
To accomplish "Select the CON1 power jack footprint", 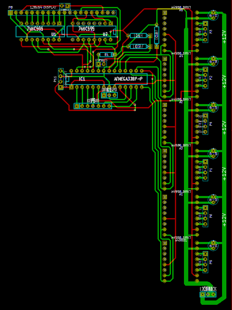I will (208, 294).
